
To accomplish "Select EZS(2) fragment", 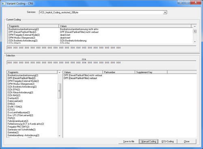I will coord(11,110).
